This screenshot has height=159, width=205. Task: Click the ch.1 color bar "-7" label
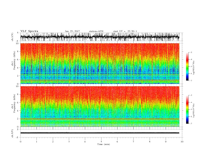click(x=191, y=81)
